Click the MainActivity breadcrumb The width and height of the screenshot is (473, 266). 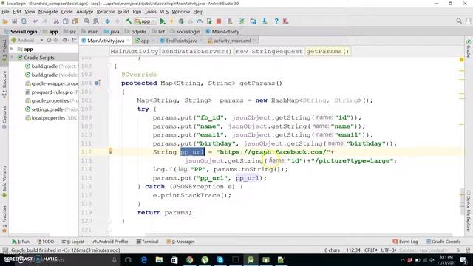(222, 31)
